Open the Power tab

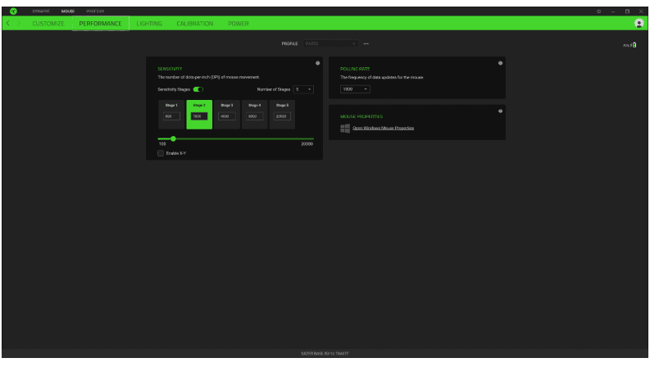tap(239, 24)
